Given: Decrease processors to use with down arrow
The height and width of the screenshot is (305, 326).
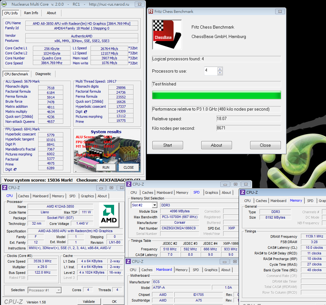Looking at the screenshot, I should pyautogui.click(x=220, y=73).
